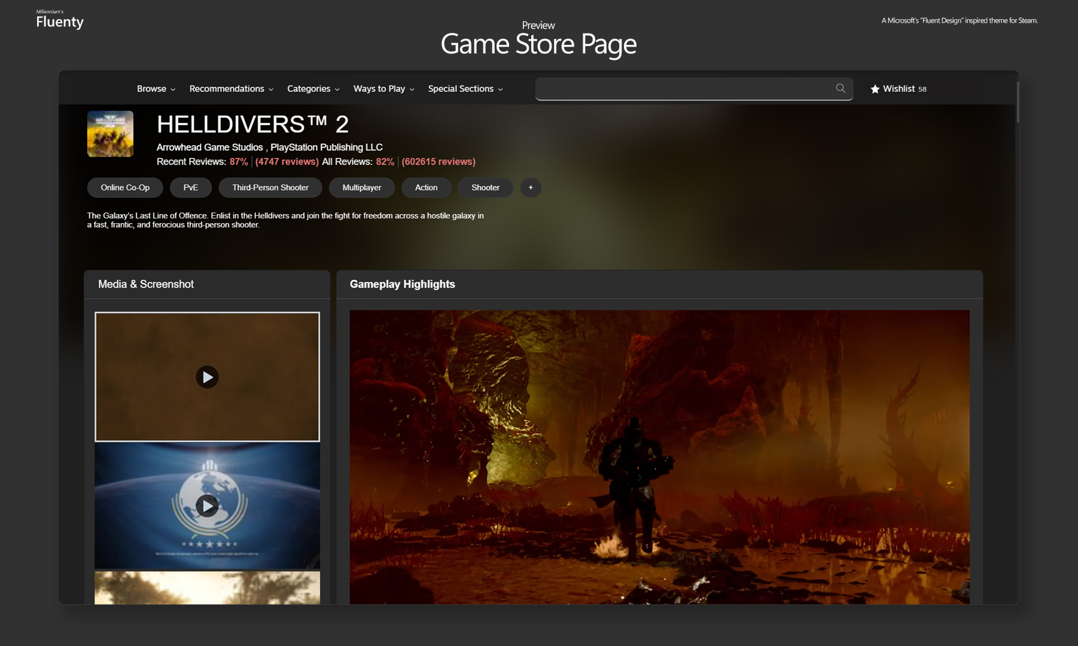Play the first brown media video thumbnail
The image size is (1078, 646).
point(207,377)
